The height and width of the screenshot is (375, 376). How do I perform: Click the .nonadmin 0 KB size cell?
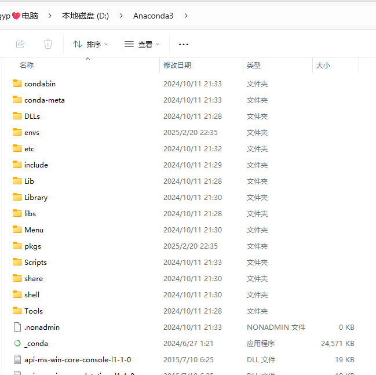pos(346,327)
